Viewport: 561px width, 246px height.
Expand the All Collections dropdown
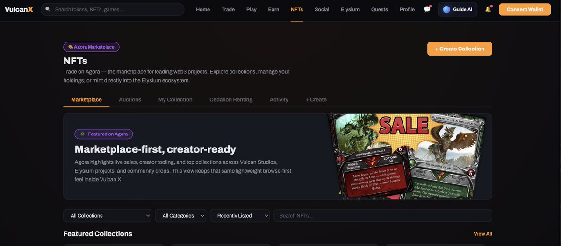pos(108,215)
